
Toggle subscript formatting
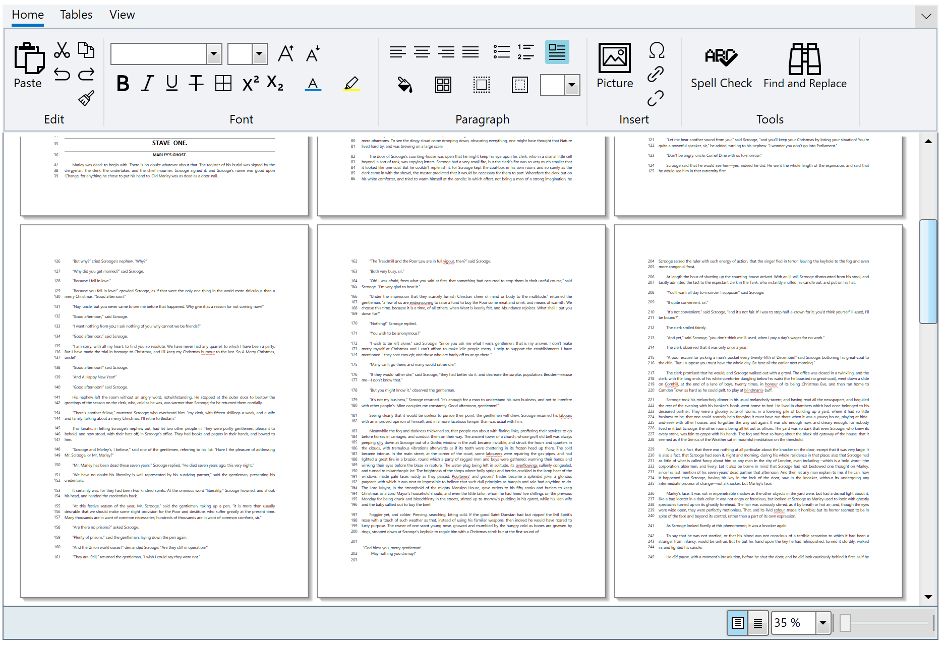[275, 84]
